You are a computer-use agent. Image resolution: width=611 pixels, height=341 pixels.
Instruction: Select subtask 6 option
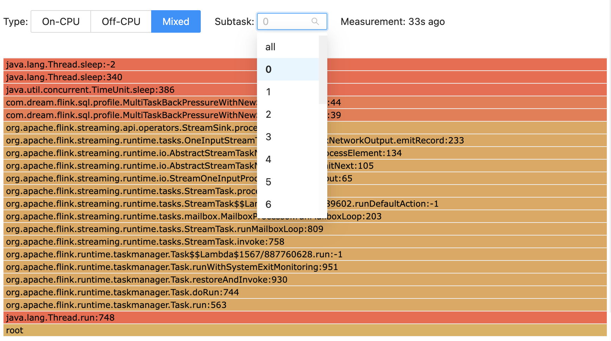click(x=288, y=204)
